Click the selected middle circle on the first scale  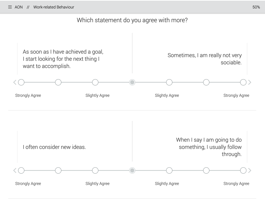coord(132,82)
